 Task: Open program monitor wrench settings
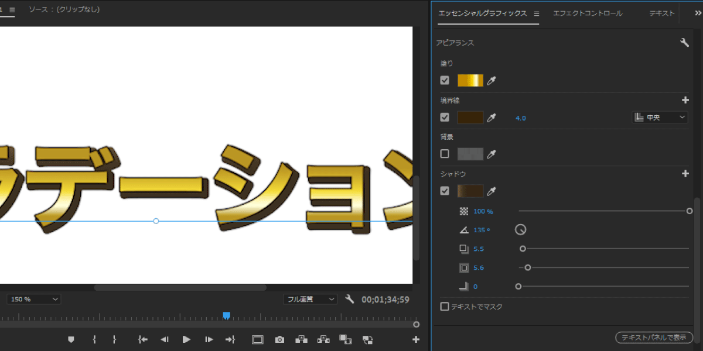350,299
